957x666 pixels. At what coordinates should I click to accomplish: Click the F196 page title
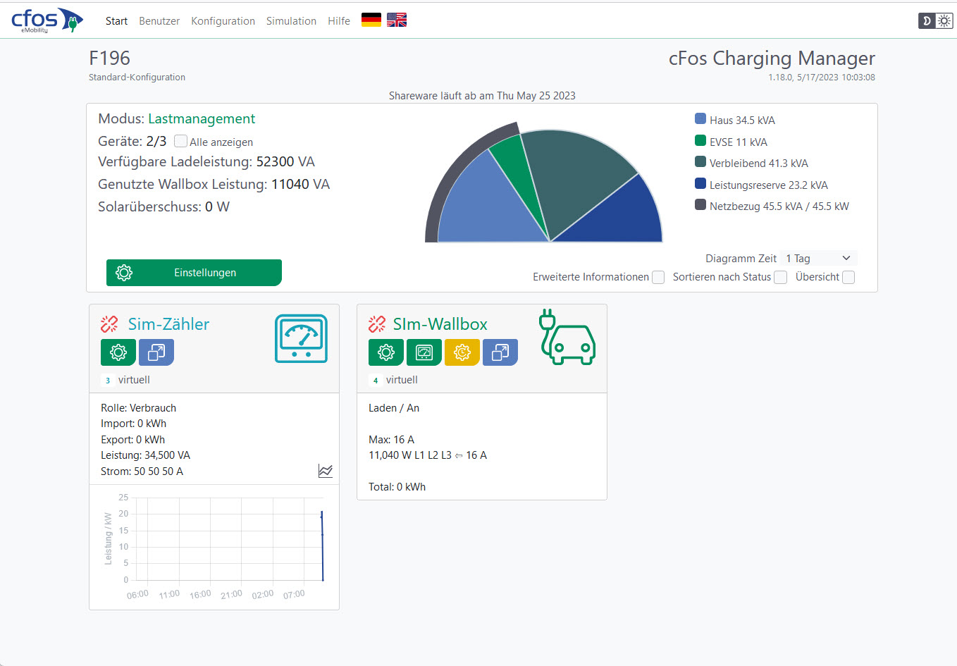pyautogui.click(x=109, y=58)
